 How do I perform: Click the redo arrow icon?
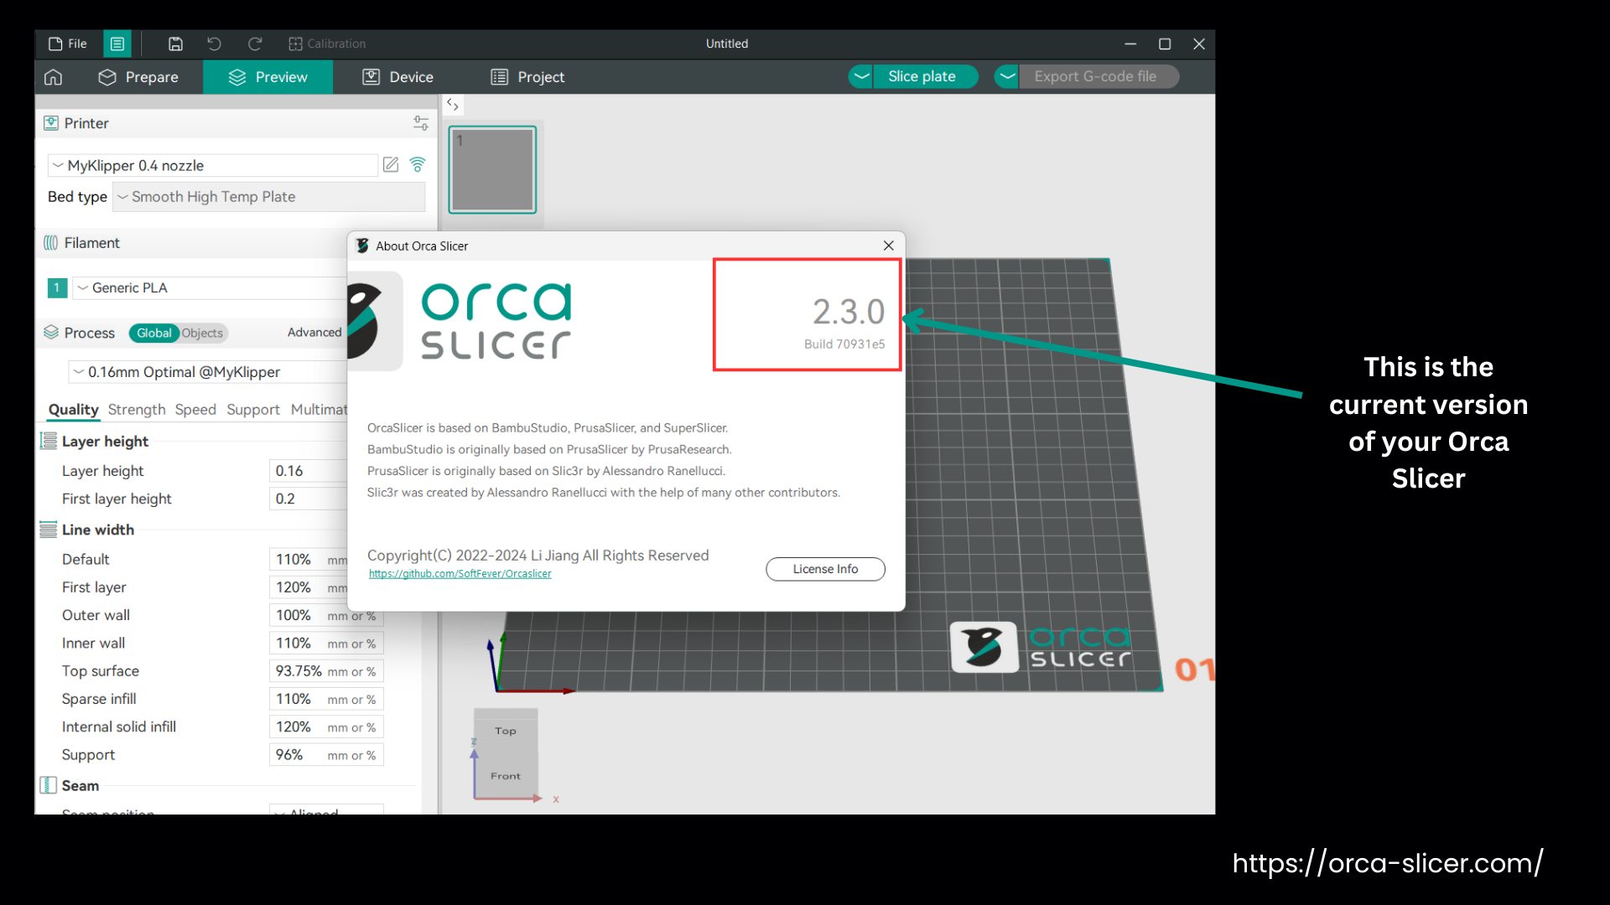point(255,44)
